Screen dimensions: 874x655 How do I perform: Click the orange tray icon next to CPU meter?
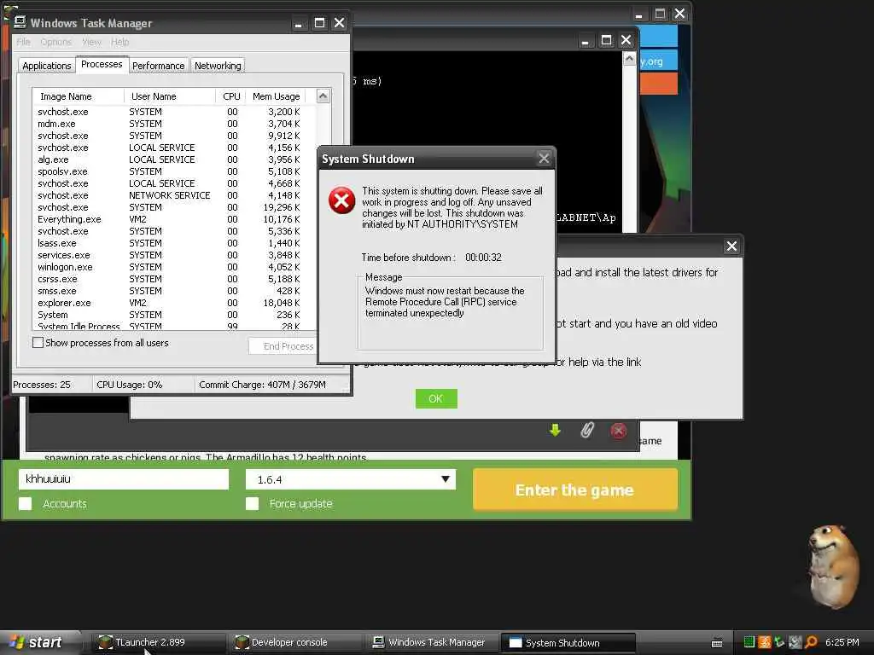(764, 642)
